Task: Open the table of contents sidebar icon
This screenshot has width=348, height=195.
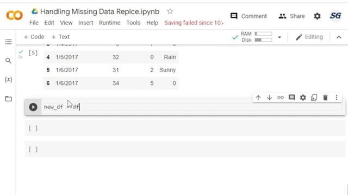Action: coord(9,42)
